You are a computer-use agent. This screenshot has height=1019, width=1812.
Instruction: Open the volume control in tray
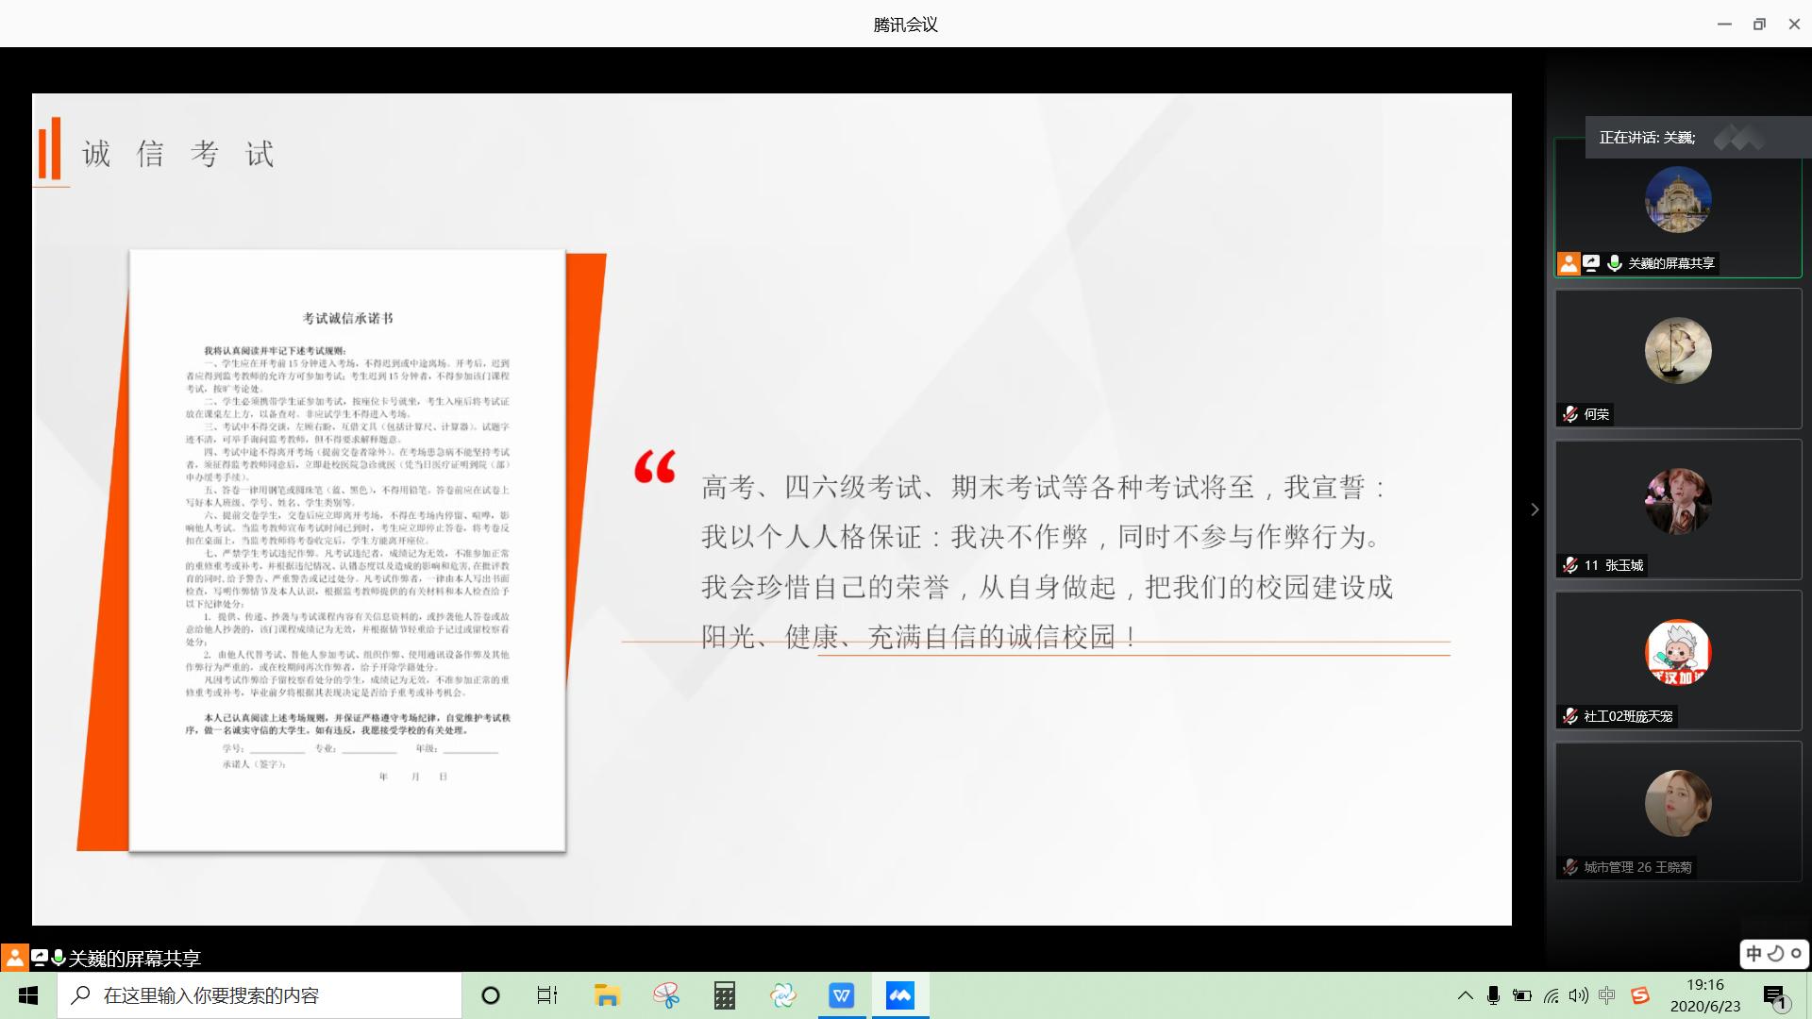tap(1578, 995)
